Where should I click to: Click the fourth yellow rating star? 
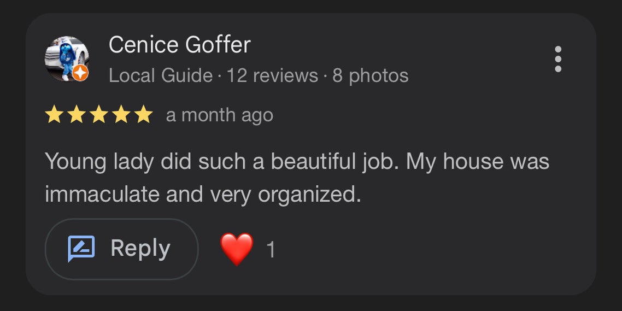[121, 115]
